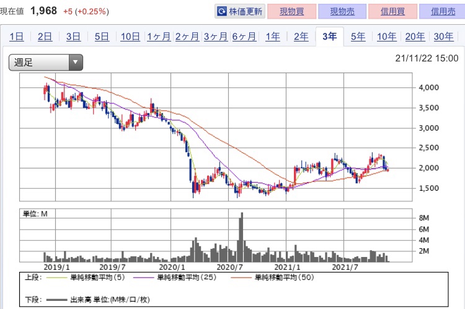Click the 2019/7 date axis label
465x309 pixels.
(112, 268)
